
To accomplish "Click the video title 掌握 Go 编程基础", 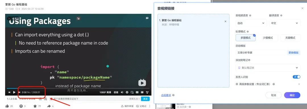I will (16, 4).
